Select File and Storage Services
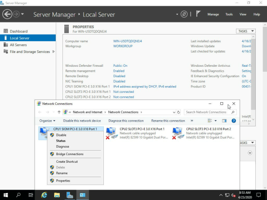This screenshot has width=267, height=200. (30, 52)
